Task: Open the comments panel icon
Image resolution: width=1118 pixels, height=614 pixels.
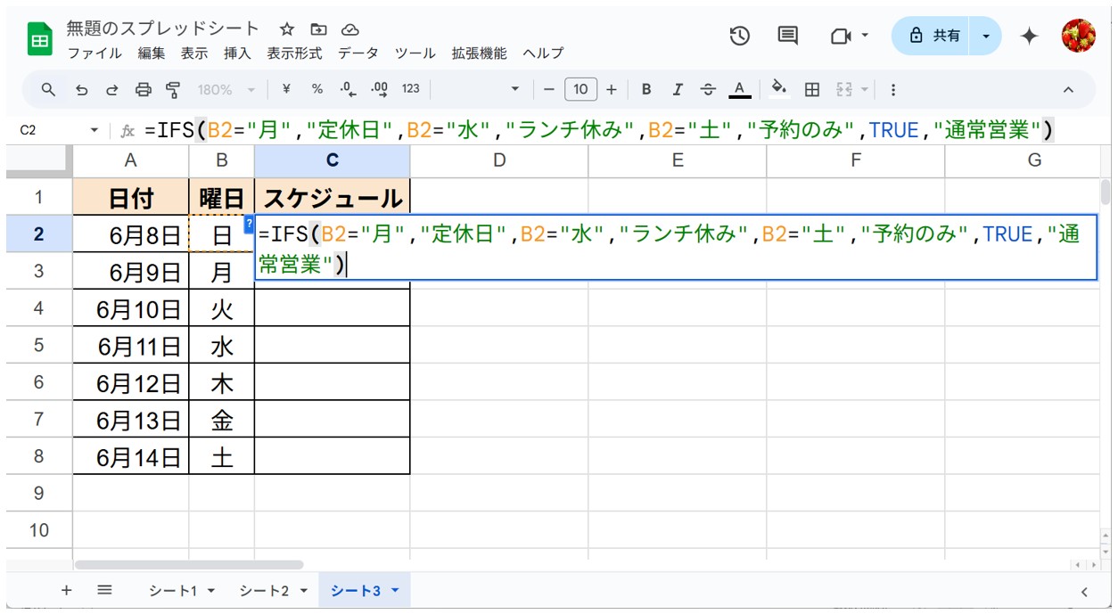Action: tap(788, 36)
